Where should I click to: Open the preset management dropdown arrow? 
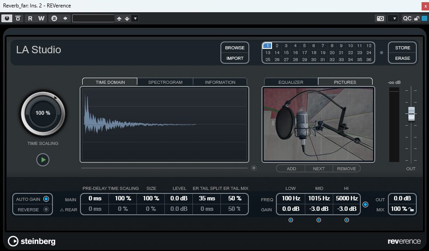[135, 18]
